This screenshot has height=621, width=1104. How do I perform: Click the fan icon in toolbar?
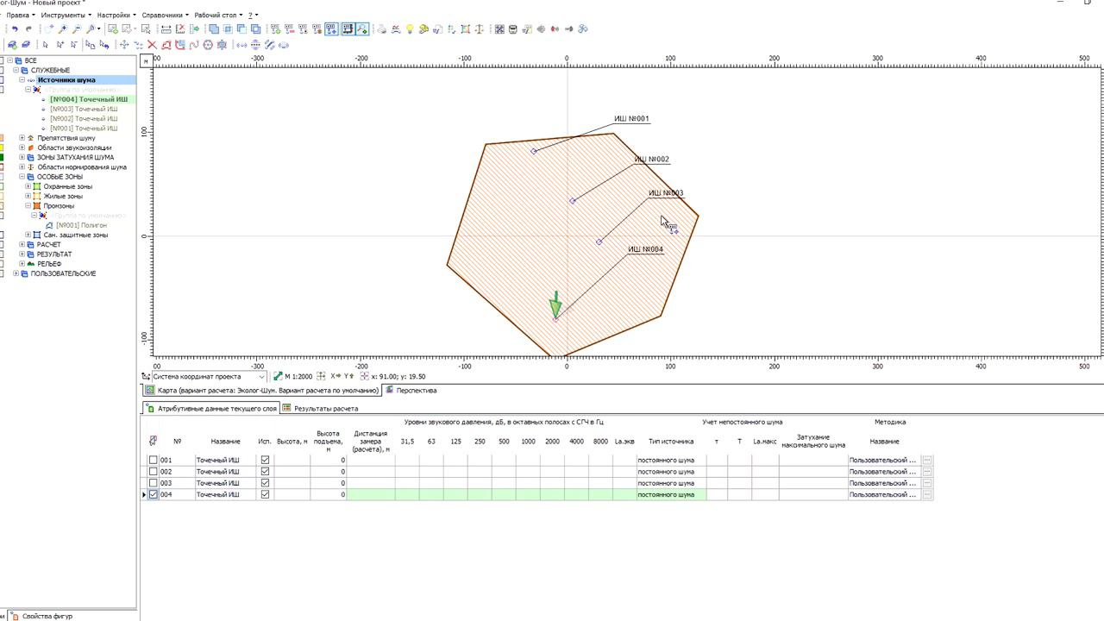583,28
